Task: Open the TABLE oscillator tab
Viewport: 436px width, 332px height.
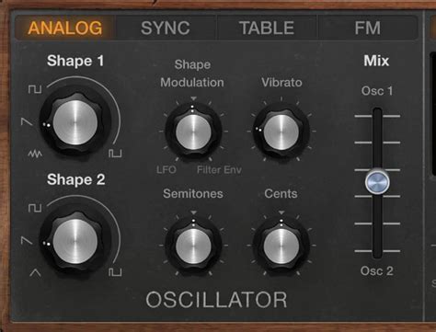Action: (267, 28)
